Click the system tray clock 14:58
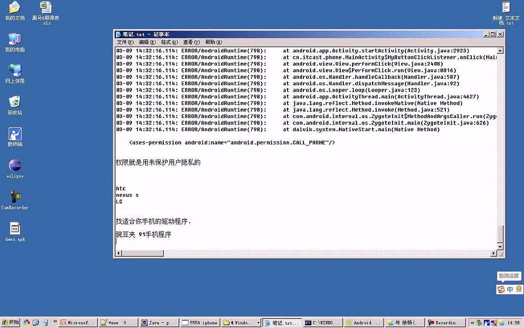This screenshot has height=328, width=524. click(513, 323)
